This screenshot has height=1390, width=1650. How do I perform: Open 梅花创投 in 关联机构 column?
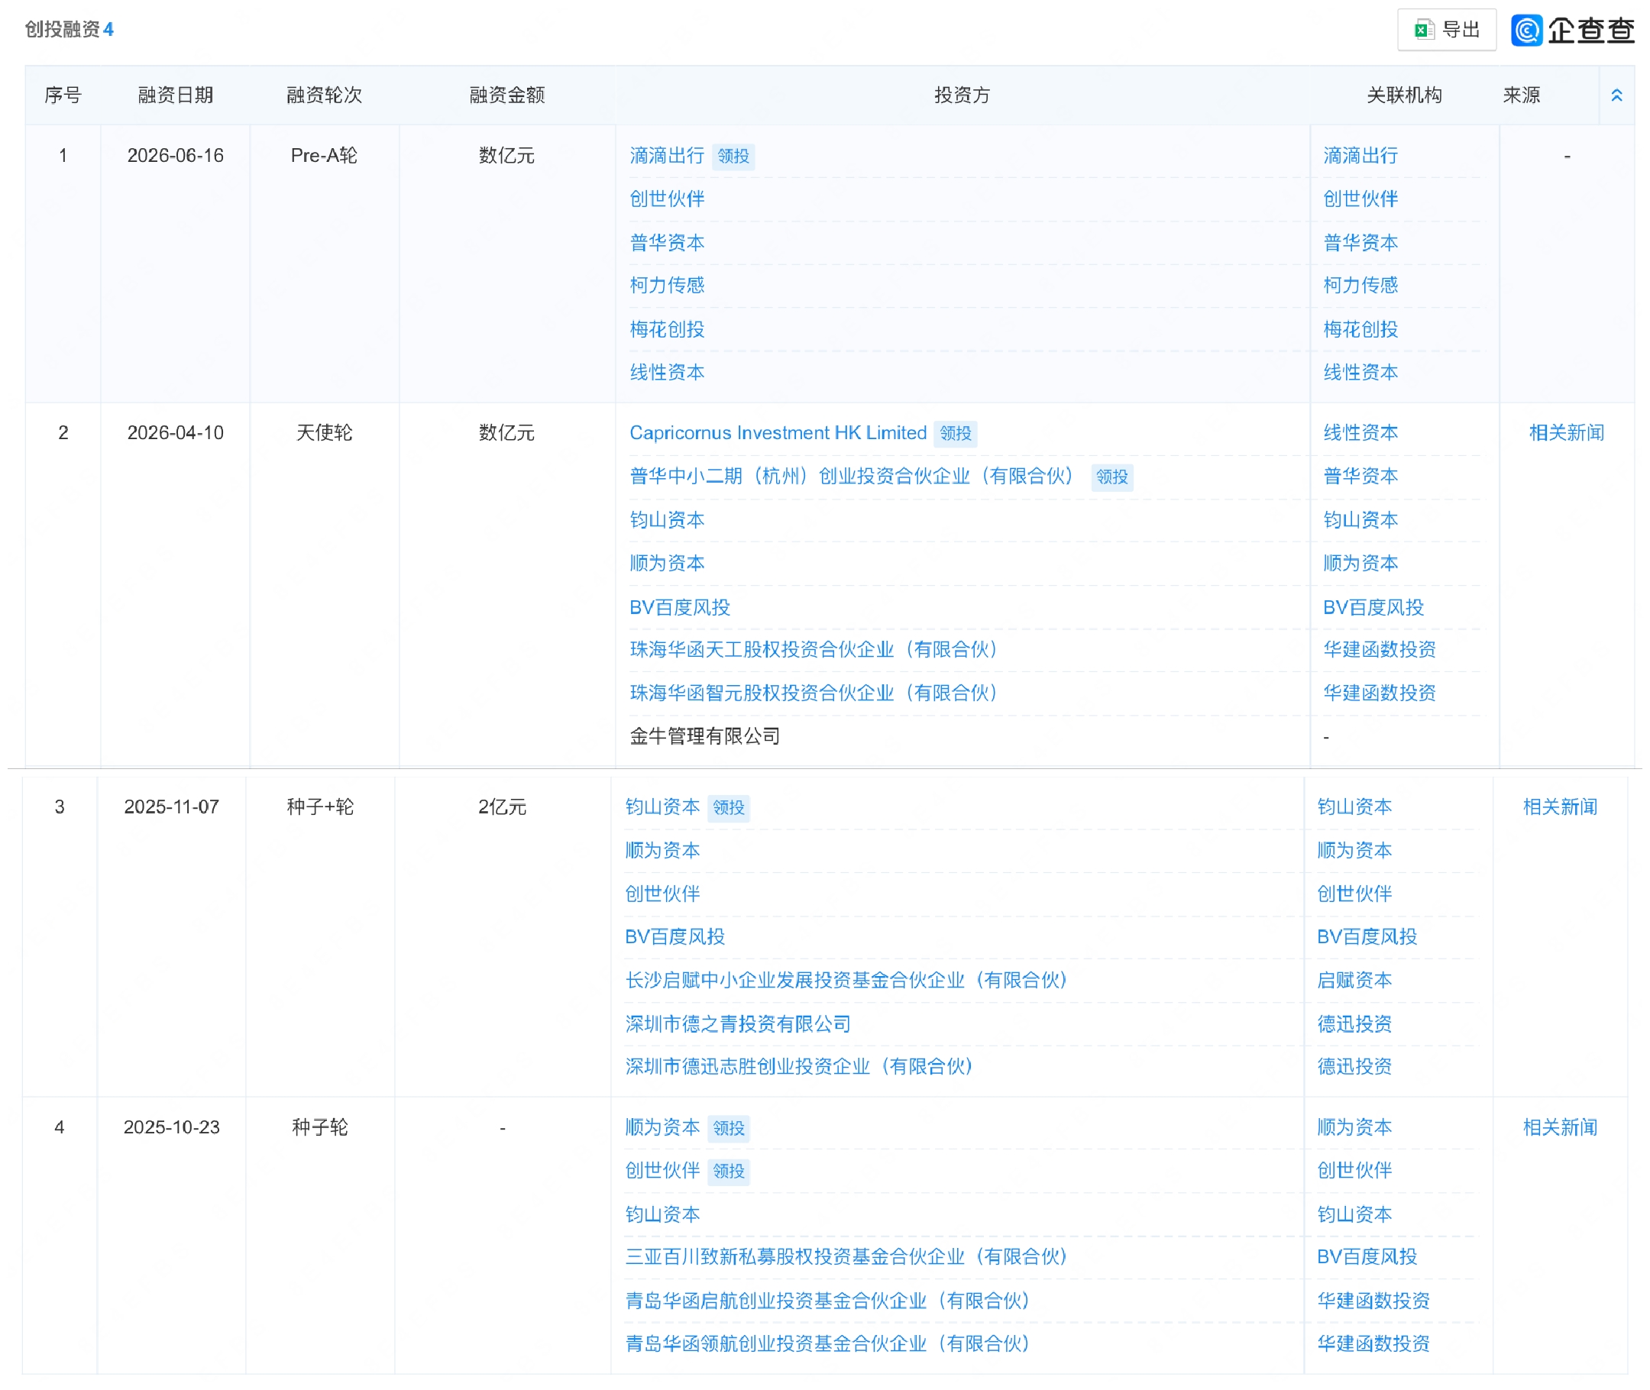(x=1360, y=329)
